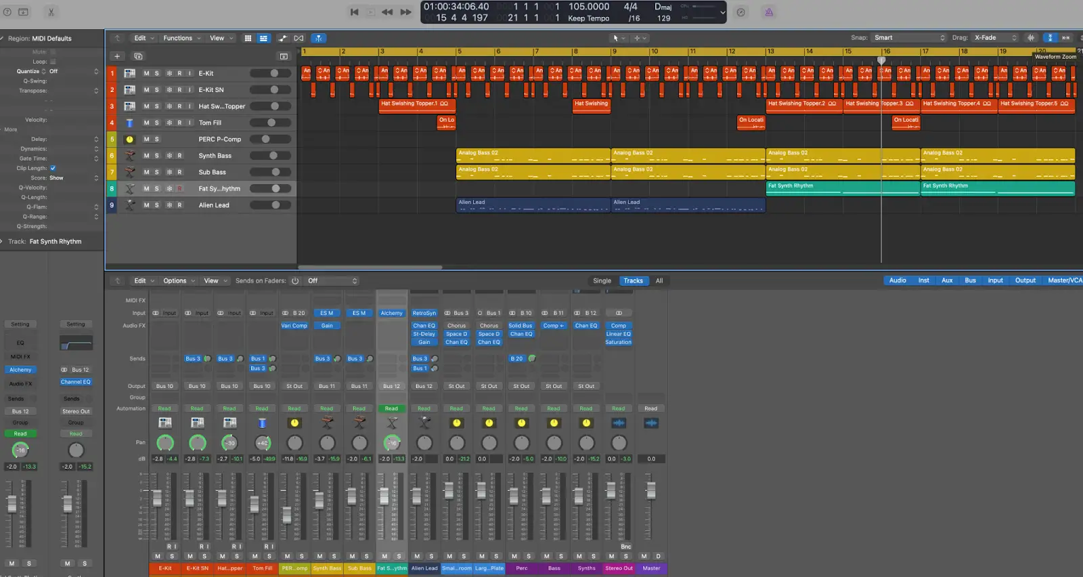
Task: Click the Go to Beginning transport button
Action: [354, 12]
